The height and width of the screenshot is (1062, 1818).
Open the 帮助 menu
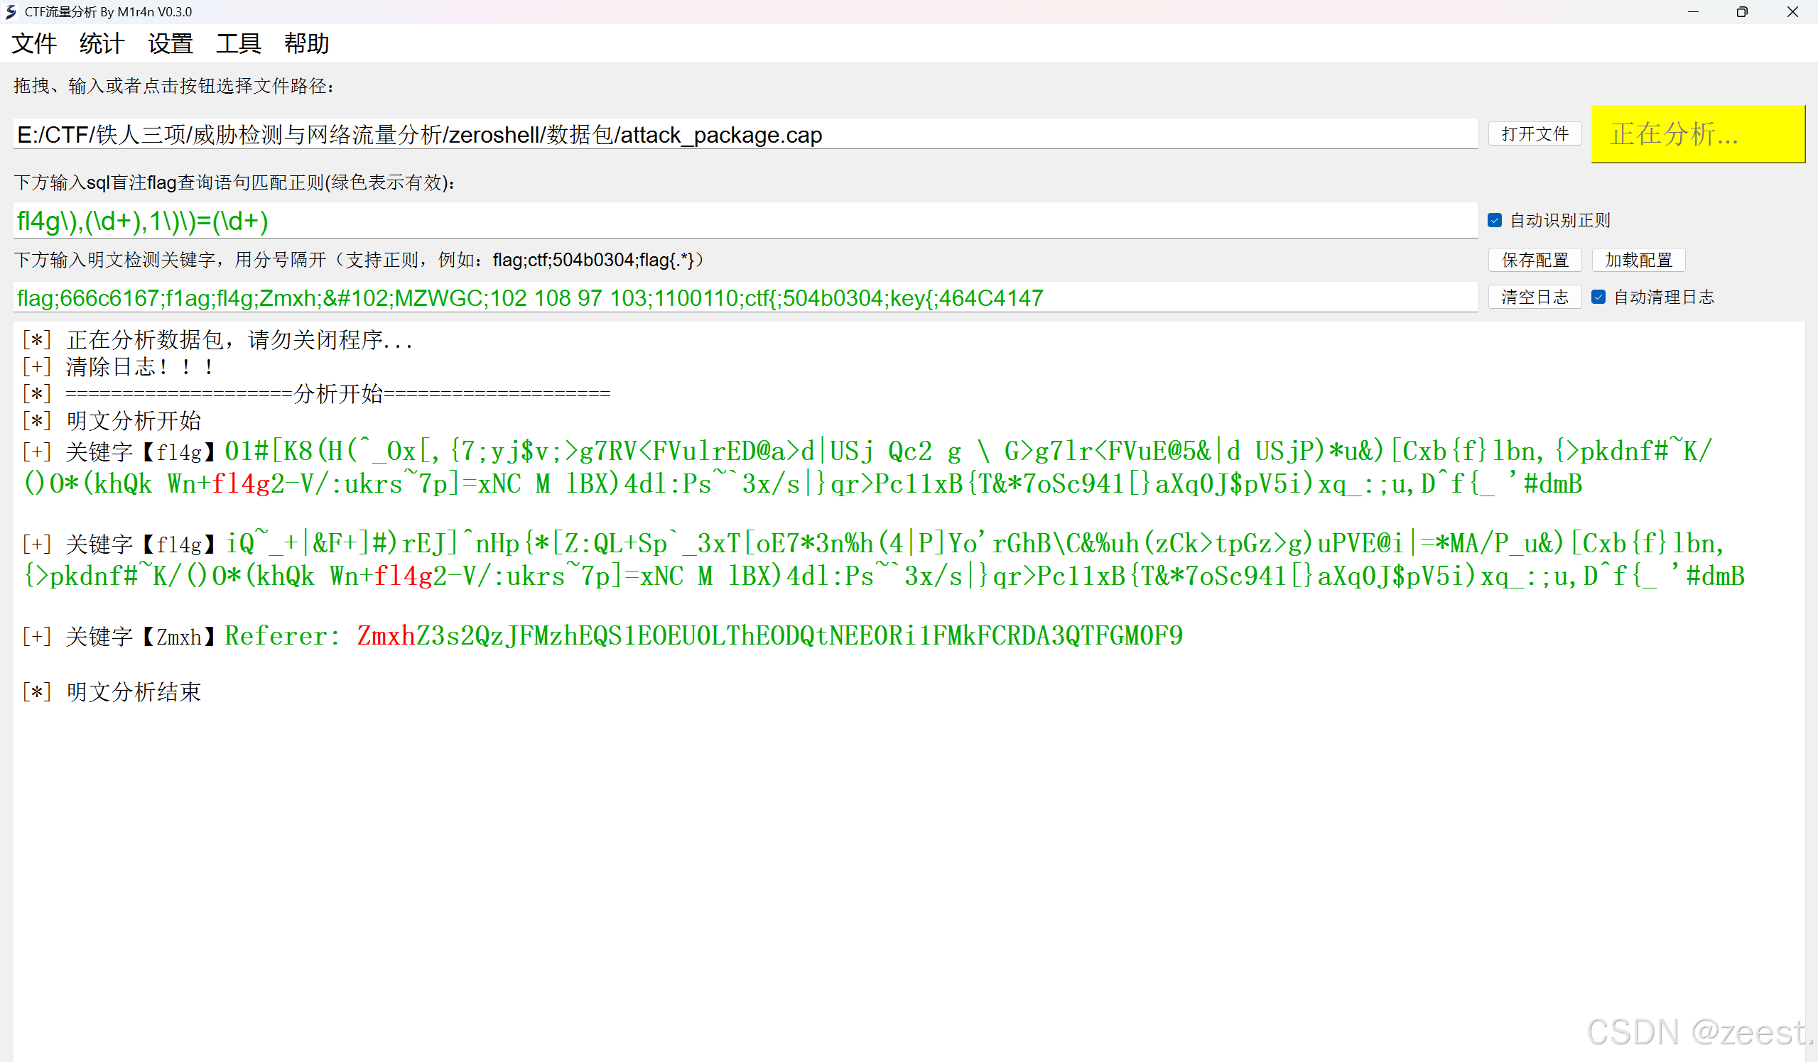point(307,43)
